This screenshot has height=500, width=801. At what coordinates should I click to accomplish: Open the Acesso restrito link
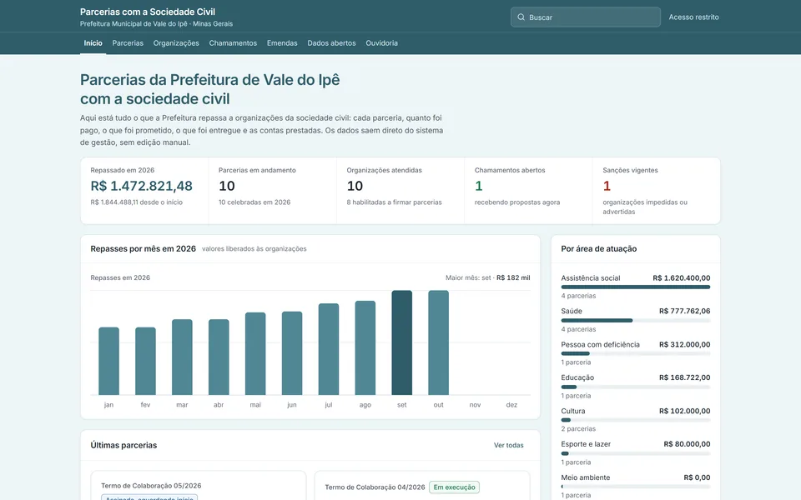(x=693, y=17)
